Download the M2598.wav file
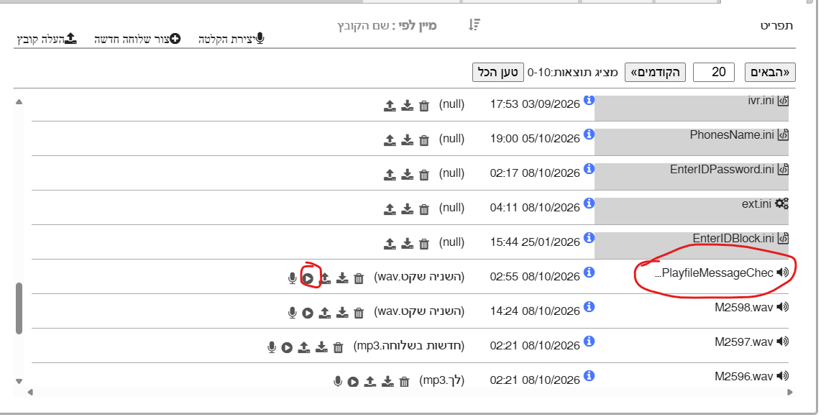Screen dimensions: 826x417 [x=342, y=312]
